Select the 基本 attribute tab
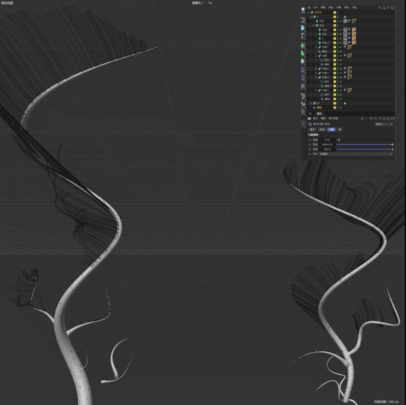The height and width of the screenshot is (405, 406). coord(312,129)
